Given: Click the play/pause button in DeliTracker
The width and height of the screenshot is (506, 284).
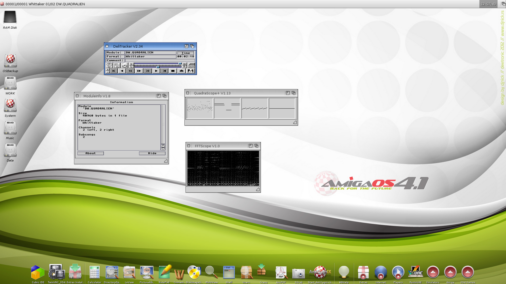Looking at the screenshot, I should pos(139,71).
